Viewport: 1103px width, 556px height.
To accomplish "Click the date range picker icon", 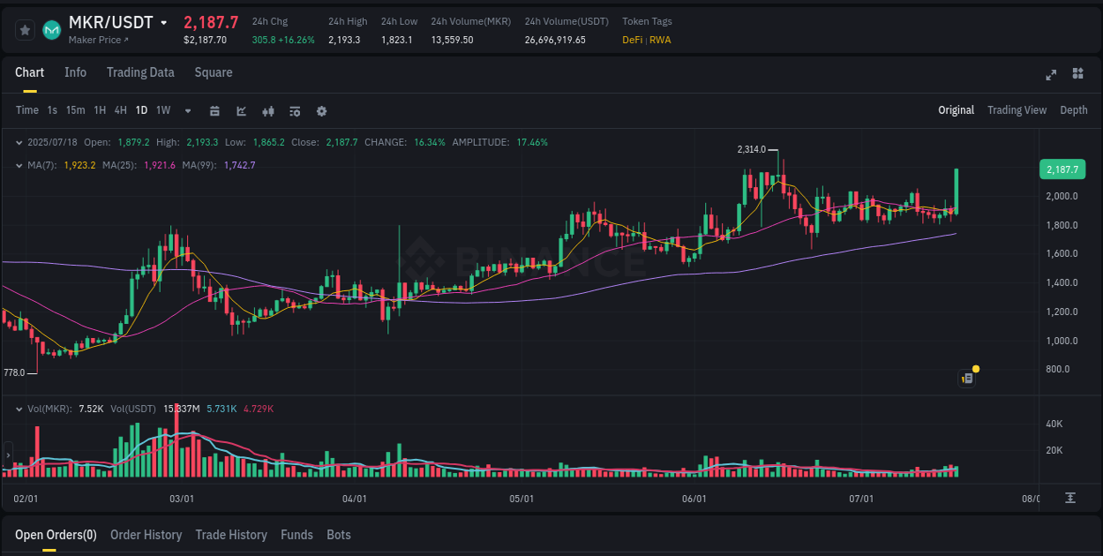I will (214, 111).
